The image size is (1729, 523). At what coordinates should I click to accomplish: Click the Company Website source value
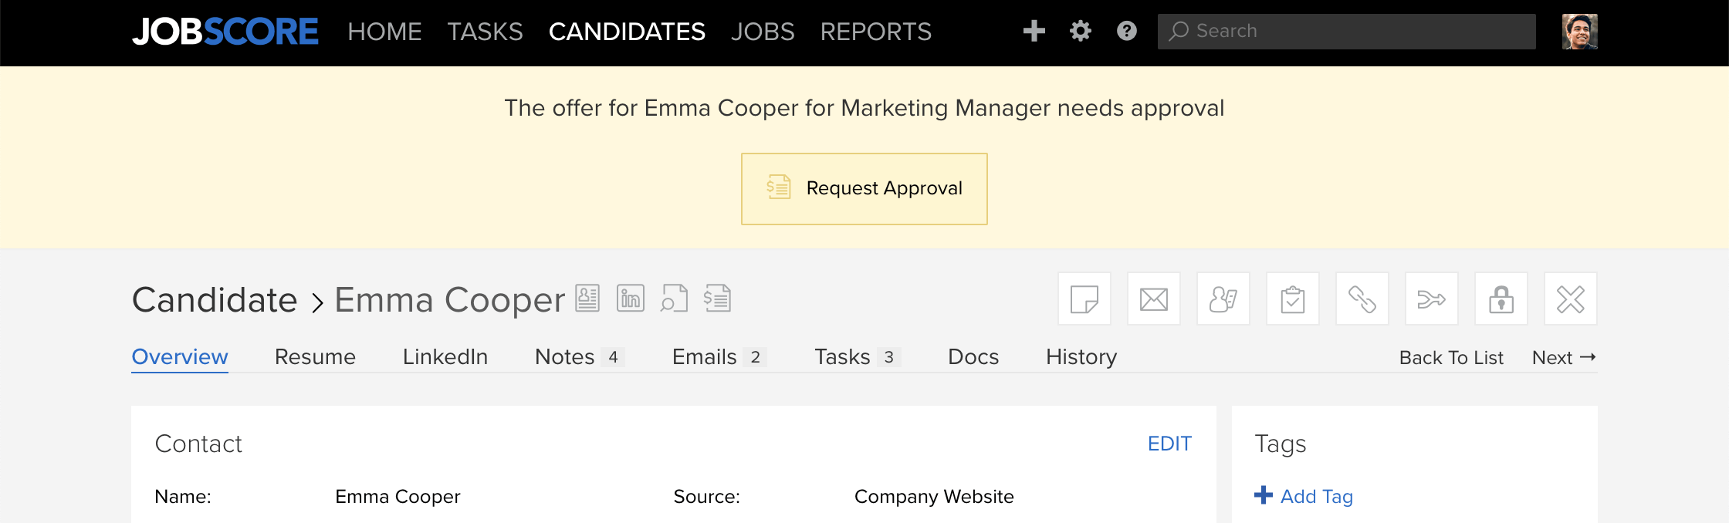click(x=934, y=497)
